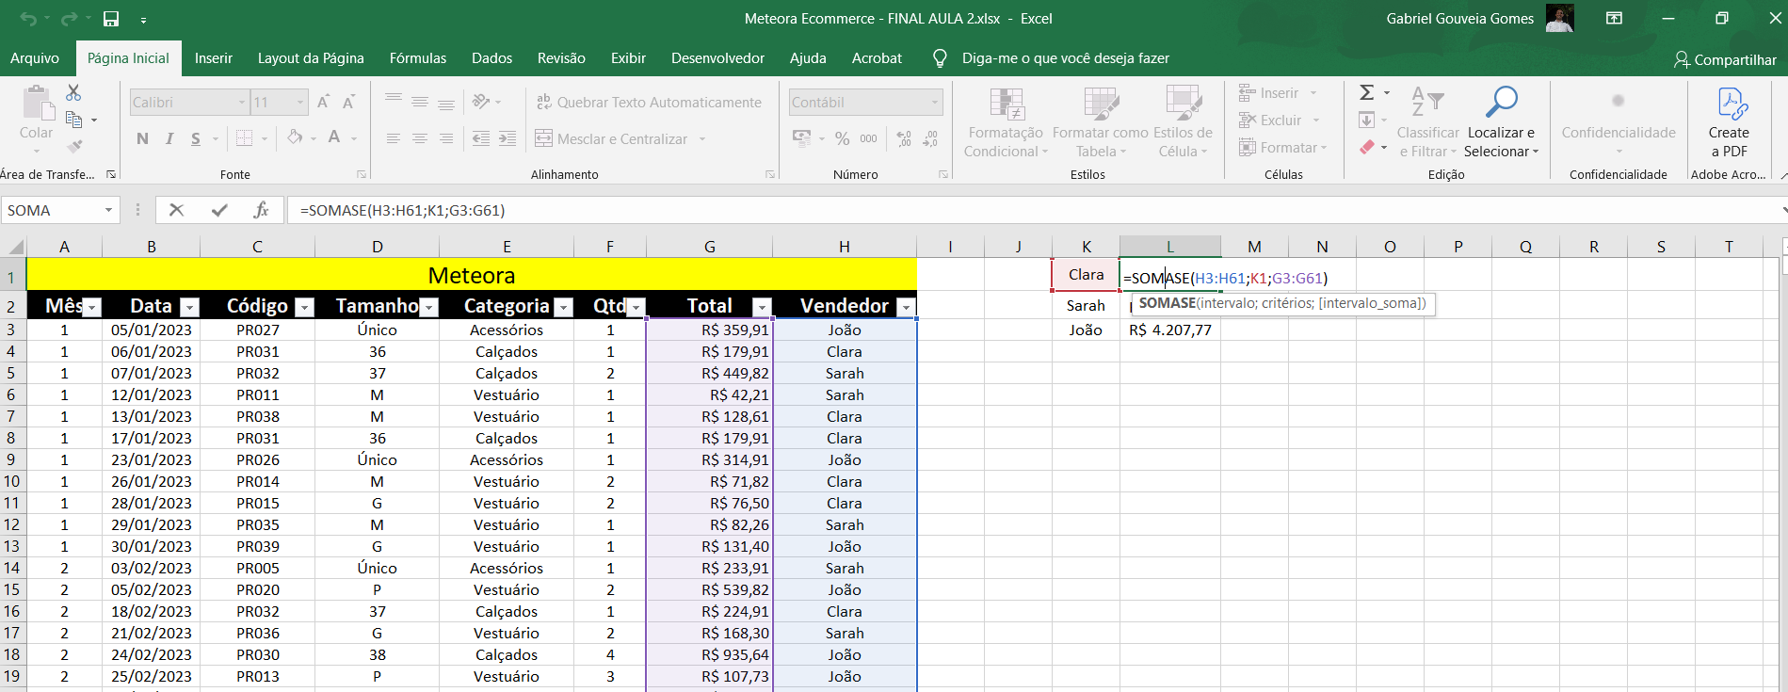Toggle bold N formatting button
Image resolution: width=1788 pixels, height=692 pixels.
(x=142, y=139)
